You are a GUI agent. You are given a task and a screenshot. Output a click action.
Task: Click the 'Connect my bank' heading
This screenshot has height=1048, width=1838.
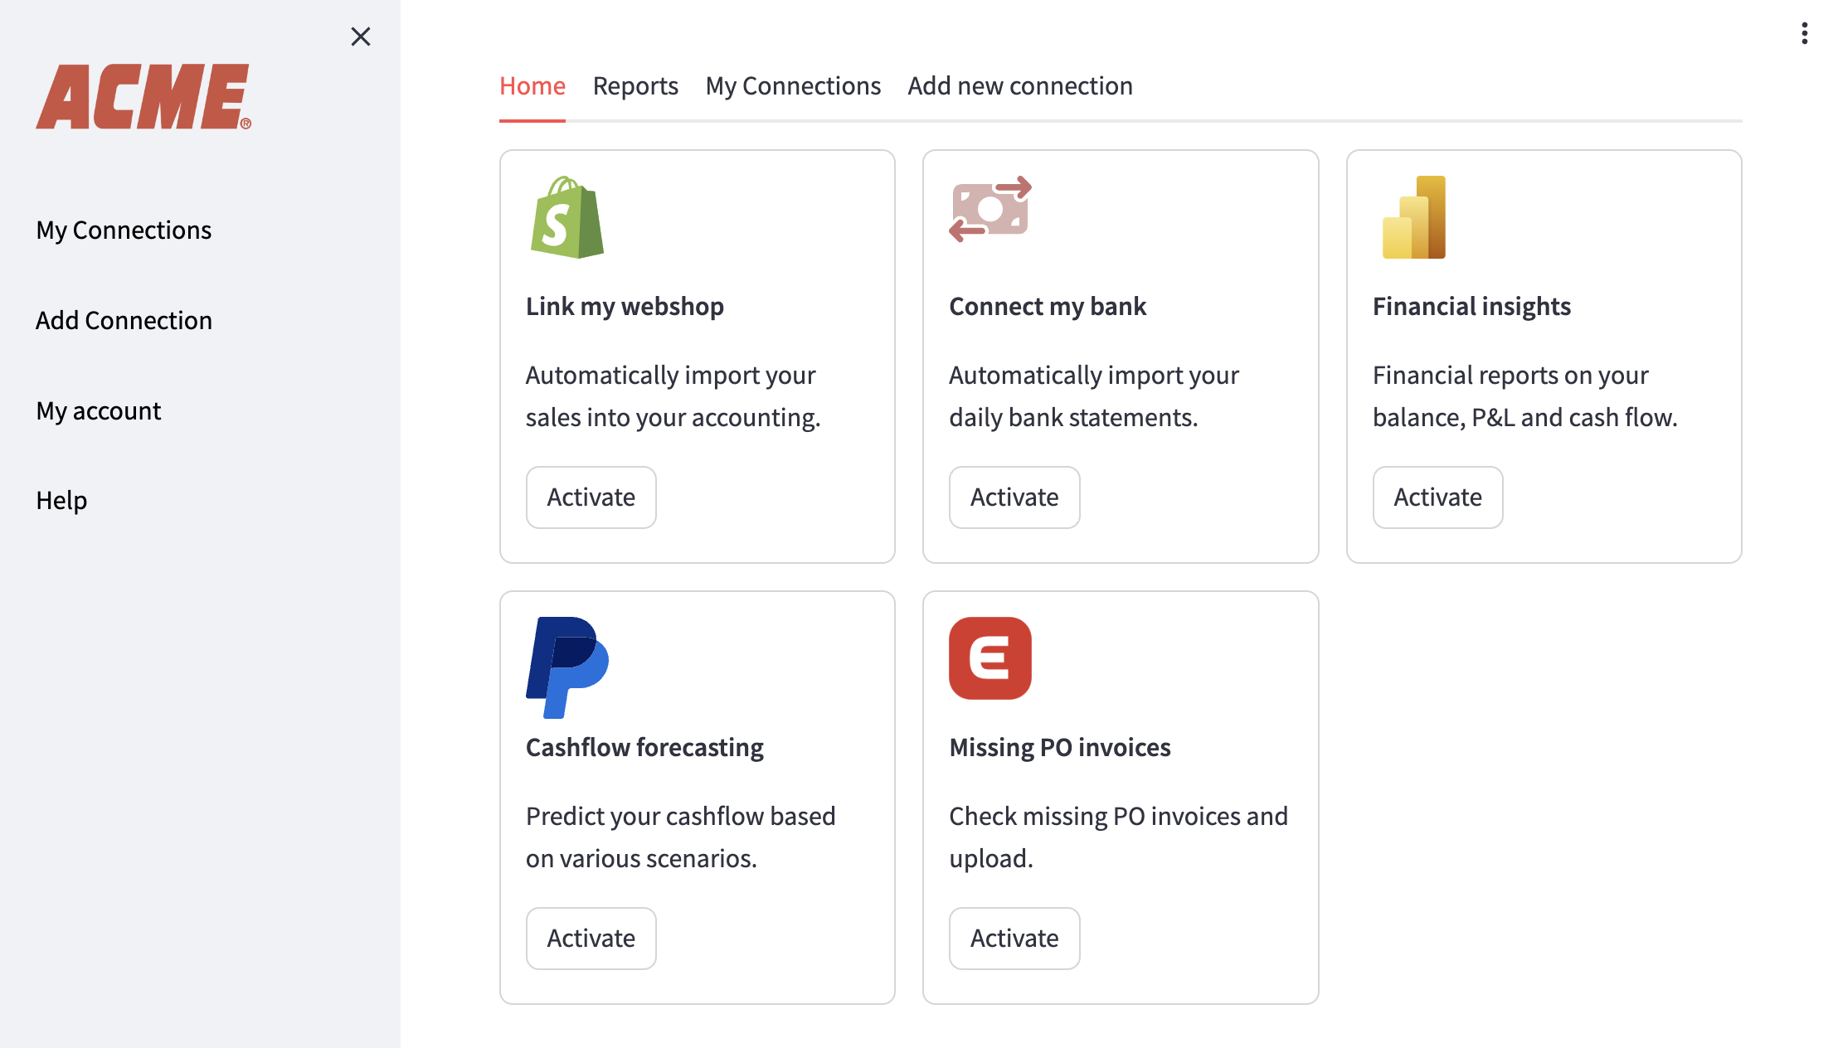(x=1048, y=306)
